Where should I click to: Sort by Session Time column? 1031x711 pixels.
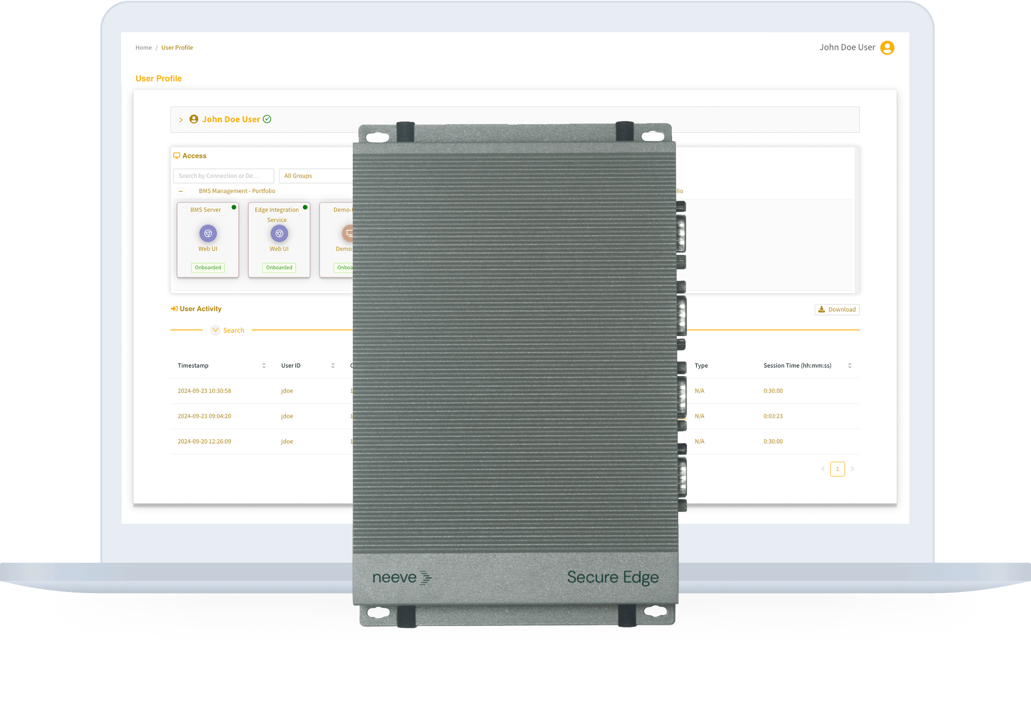tap(850, 366)
